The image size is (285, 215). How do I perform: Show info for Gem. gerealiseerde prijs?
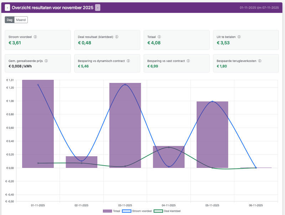(46, 61)
